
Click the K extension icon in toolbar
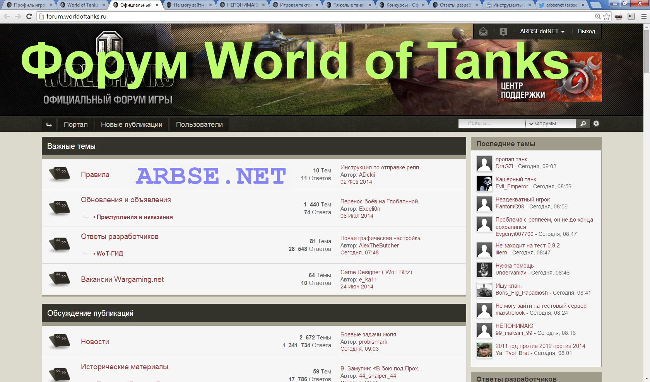(631, 16)
